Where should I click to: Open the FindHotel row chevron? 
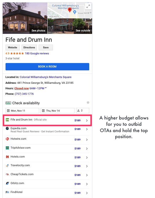(x=87, y=193)
